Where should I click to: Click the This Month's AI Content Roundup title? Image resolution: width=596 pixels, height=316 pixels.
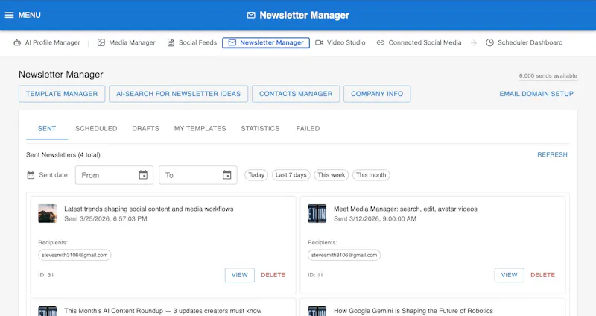click(162, 311)
